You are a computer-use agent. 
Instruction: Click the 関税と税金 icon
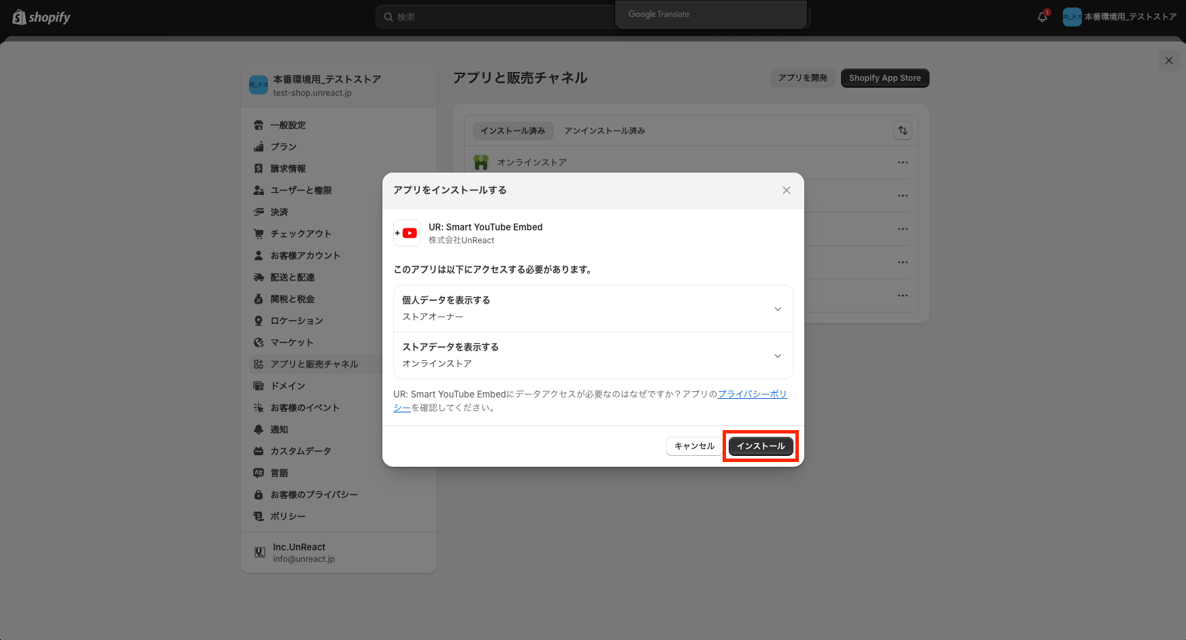tap(259, 299)
